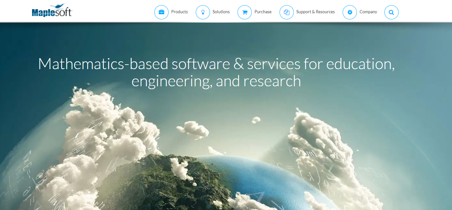
Task: Click the Support & Resources documents icon
Action: click(287, 12)
